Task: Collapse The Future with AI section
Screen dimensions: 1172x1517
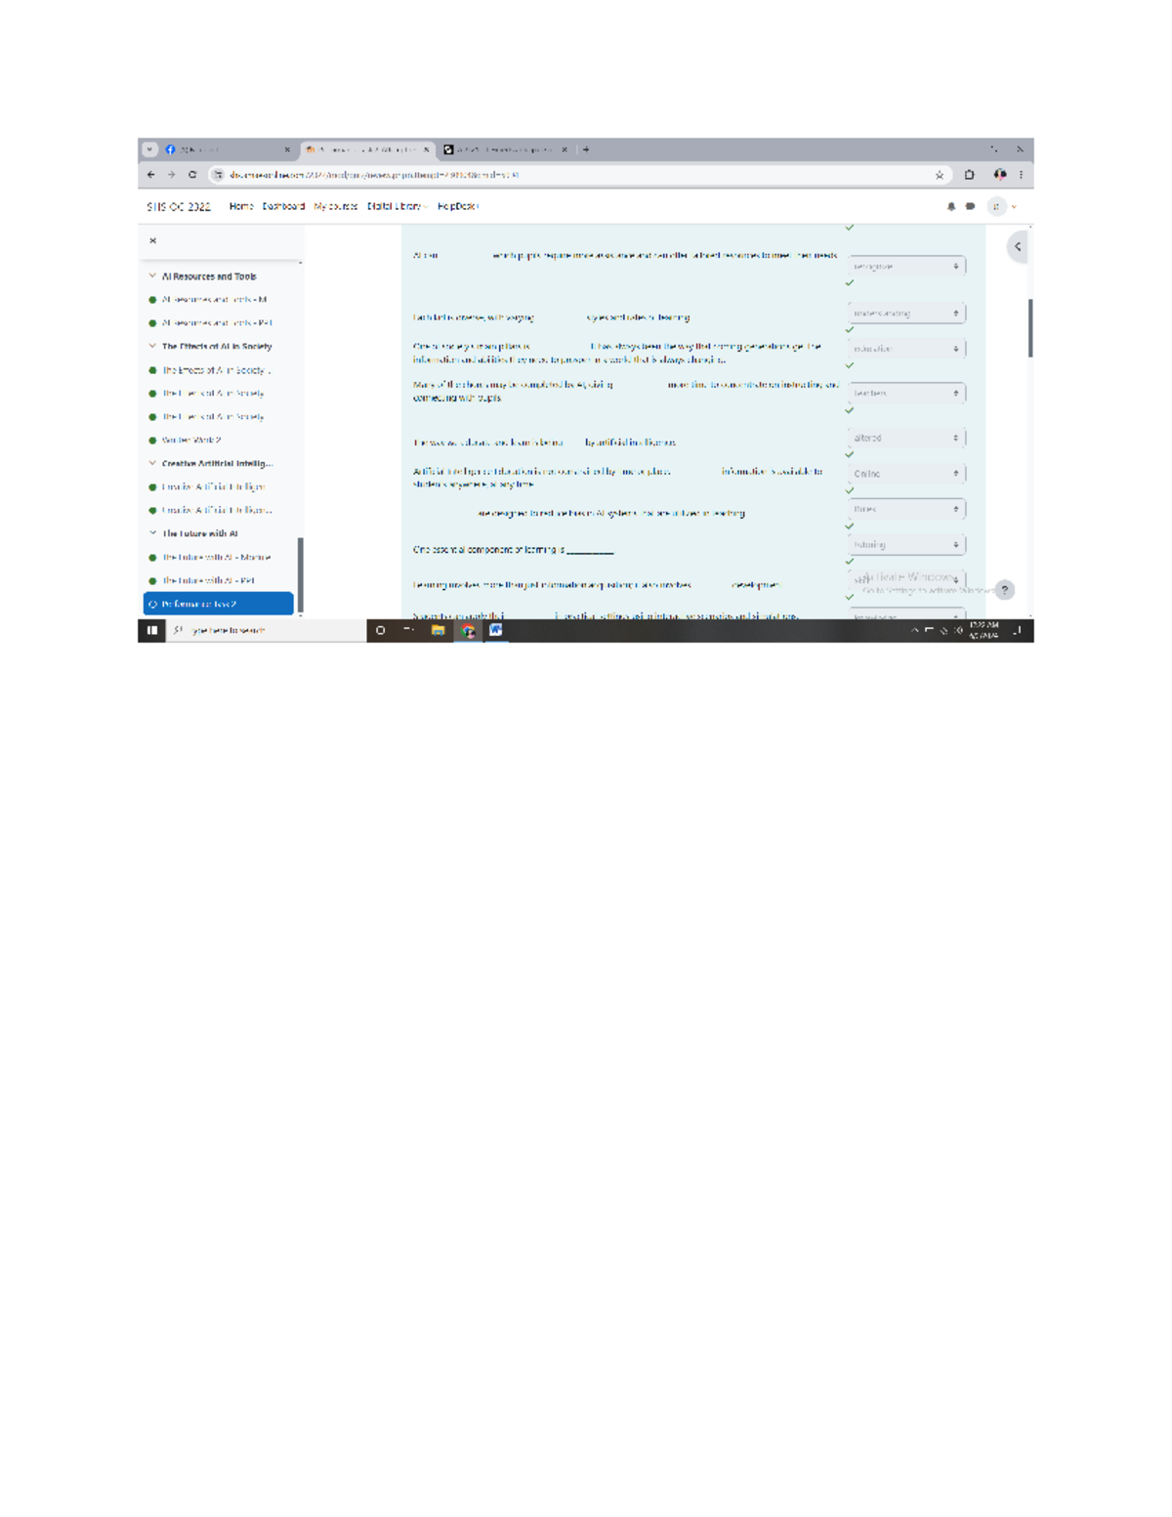Action: coord(152,533)
